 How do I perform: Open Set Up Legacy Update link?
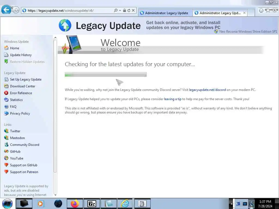click(26, 79)
